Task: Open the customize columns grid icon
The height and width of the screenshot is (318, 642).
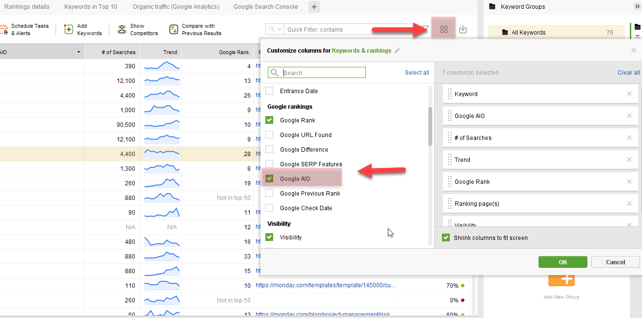Action: [444, 29]
